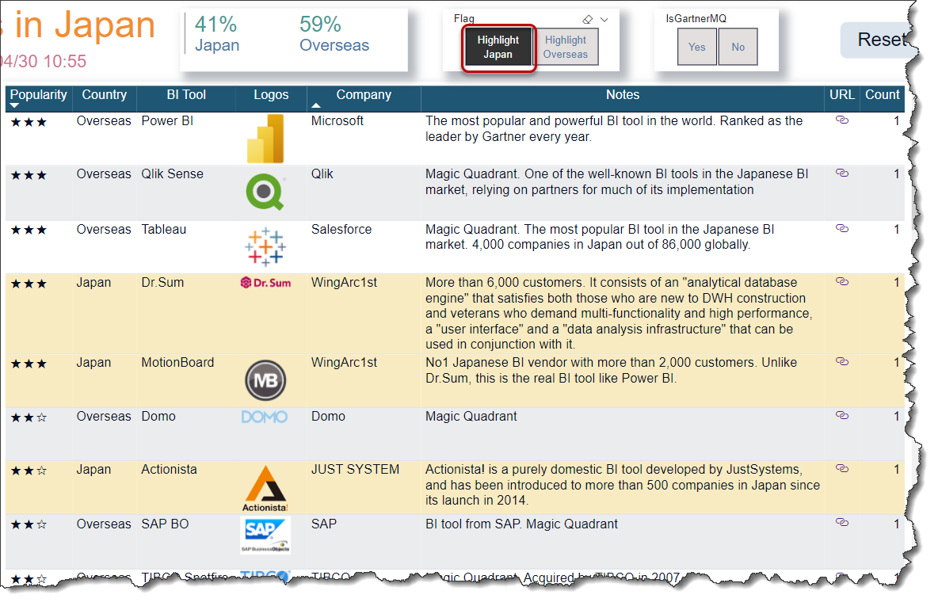
Task: Sort by Company column header
Action: [364, 98]
